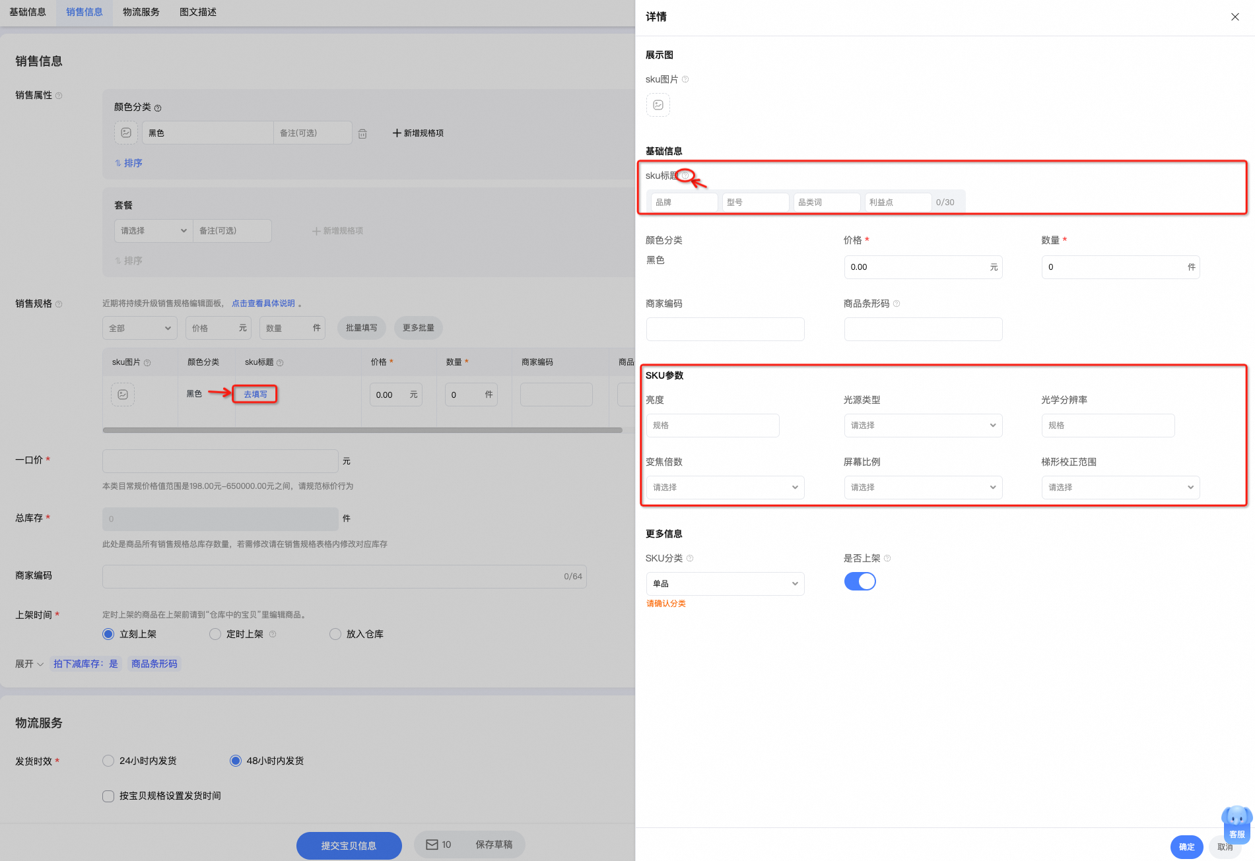The width and height of the screenshot is (1255, 861).
Task: Click the help icon next to SKU分类
Action: 690,558
